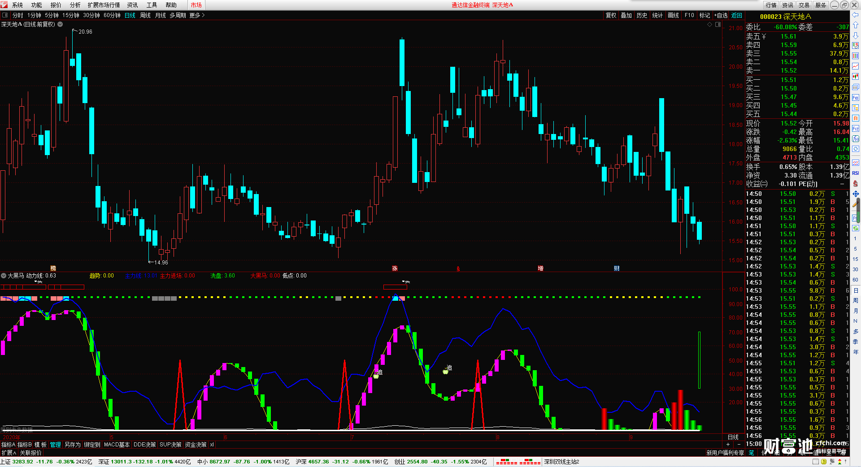Open the 分析 menu

pos(75,5)
